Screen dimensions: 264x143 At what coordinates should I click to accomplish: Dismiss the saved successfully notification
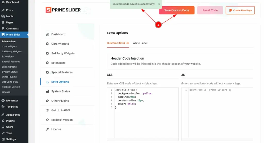pos(159,4)
